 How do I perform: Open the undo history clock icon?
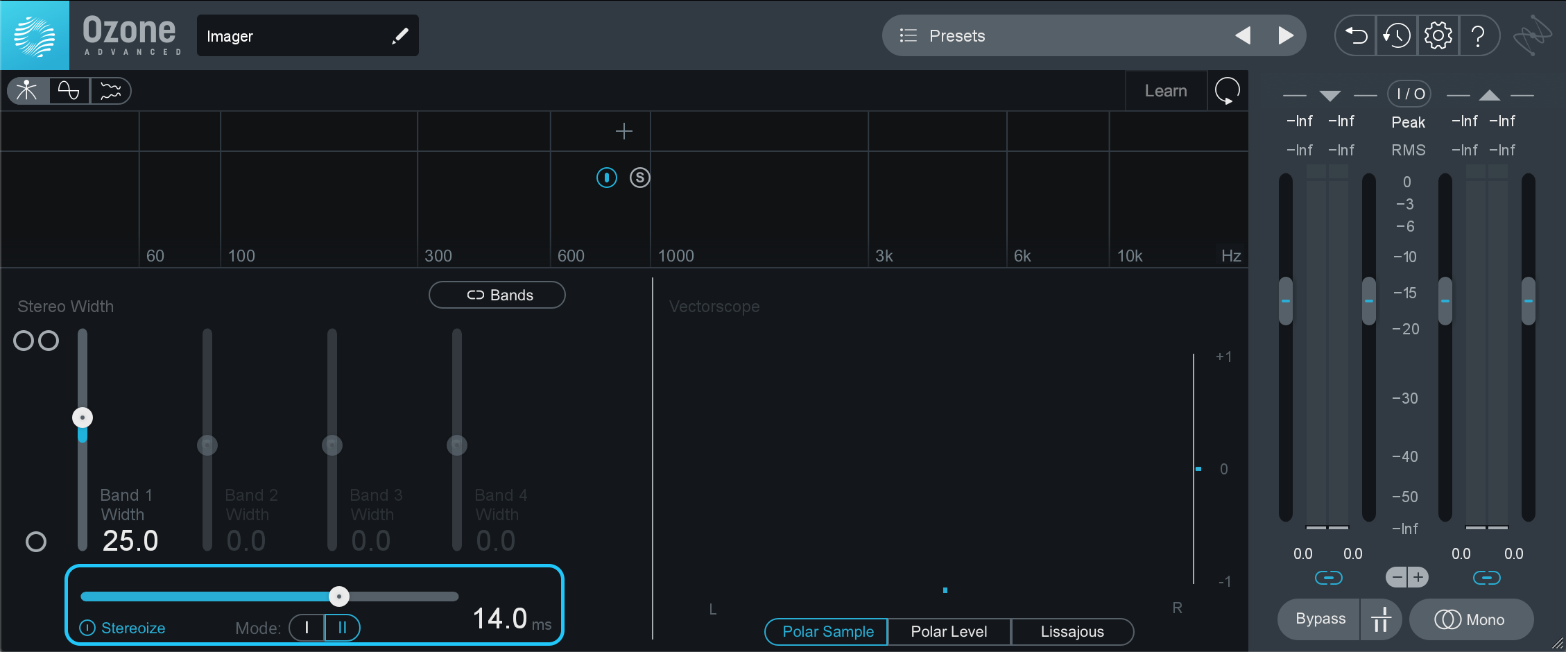[x=1396, y=35]
